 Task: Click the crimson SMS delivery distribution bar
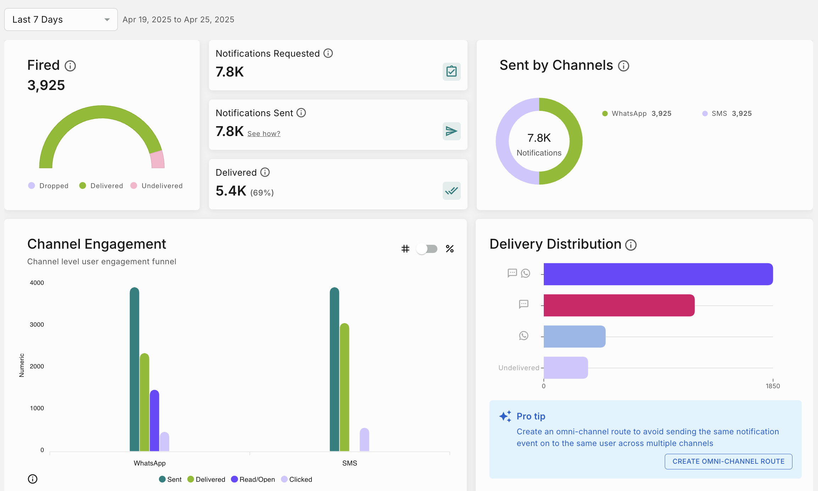coord(619,305)
